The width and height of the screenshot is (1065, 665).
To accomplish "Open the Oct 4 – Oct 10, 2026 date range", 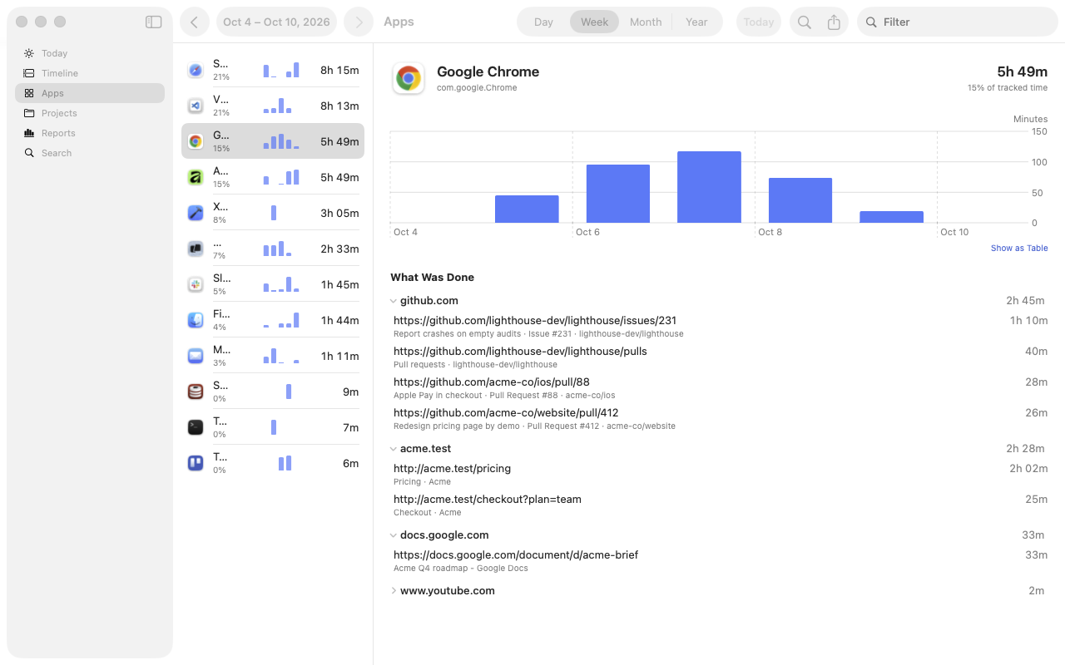I will point(276,22).
